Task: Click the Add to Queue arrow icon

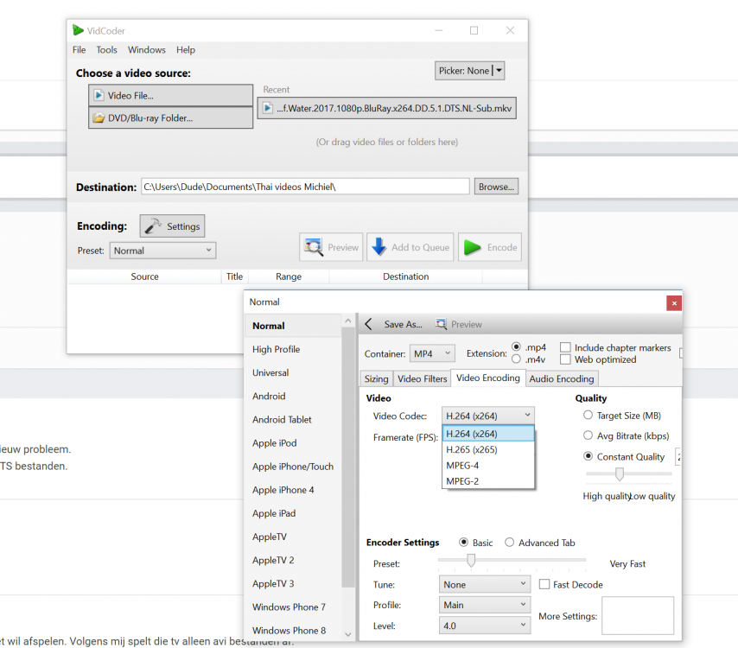Action: tap(379, 248)
